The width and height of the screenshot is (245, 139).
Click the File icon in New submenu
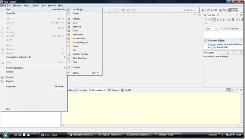[x=69, y=50]
